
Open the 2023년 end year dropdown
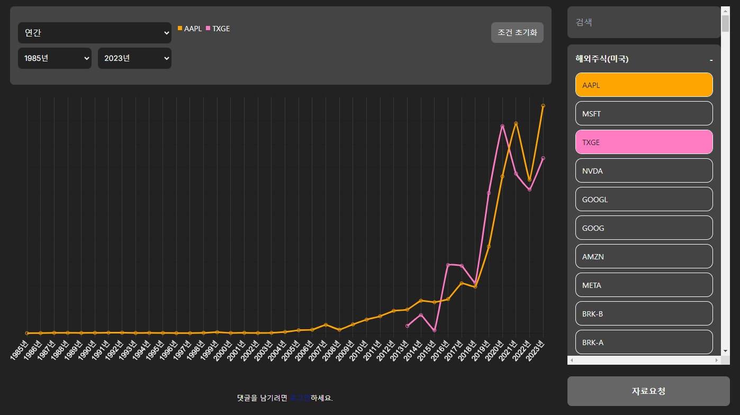click(134, 58)
